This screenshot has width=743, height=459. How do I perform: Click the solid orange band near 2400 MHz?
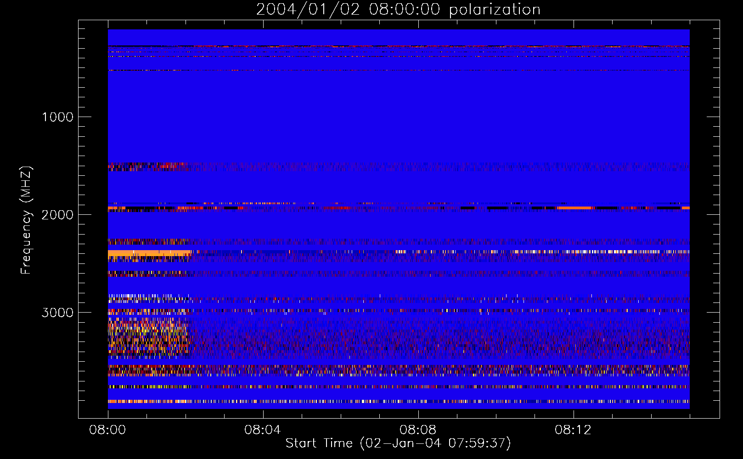click(149, 253)
